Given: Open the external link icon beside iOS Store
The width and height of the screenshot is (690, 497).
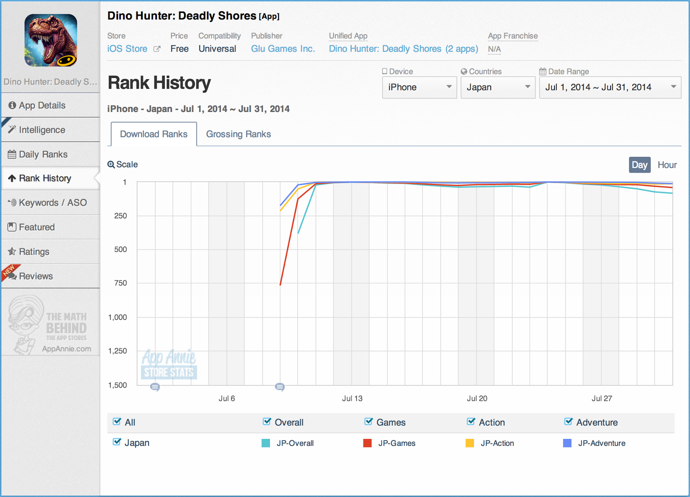Looking at the screenshot, I should tap(157, 49).
